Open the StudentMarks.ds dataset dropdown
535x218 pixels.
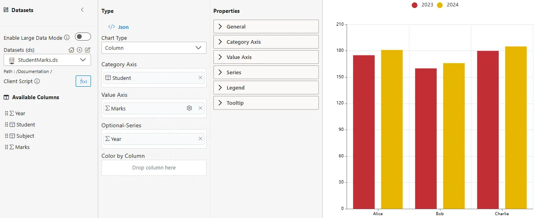click(x=47, y=60)
